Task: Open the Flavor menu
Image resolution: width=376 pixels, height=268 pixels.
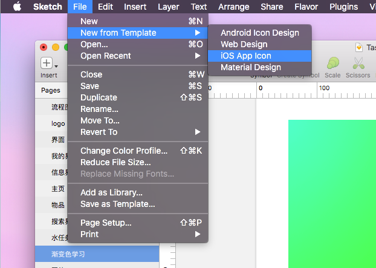Action: click(x=306, y=7)
